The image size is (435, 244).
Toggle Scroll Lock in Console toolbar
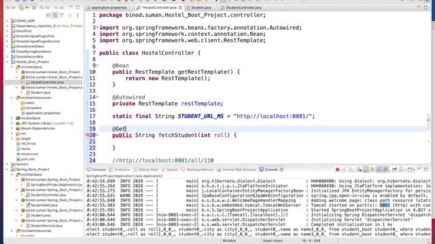coord(366,169)
